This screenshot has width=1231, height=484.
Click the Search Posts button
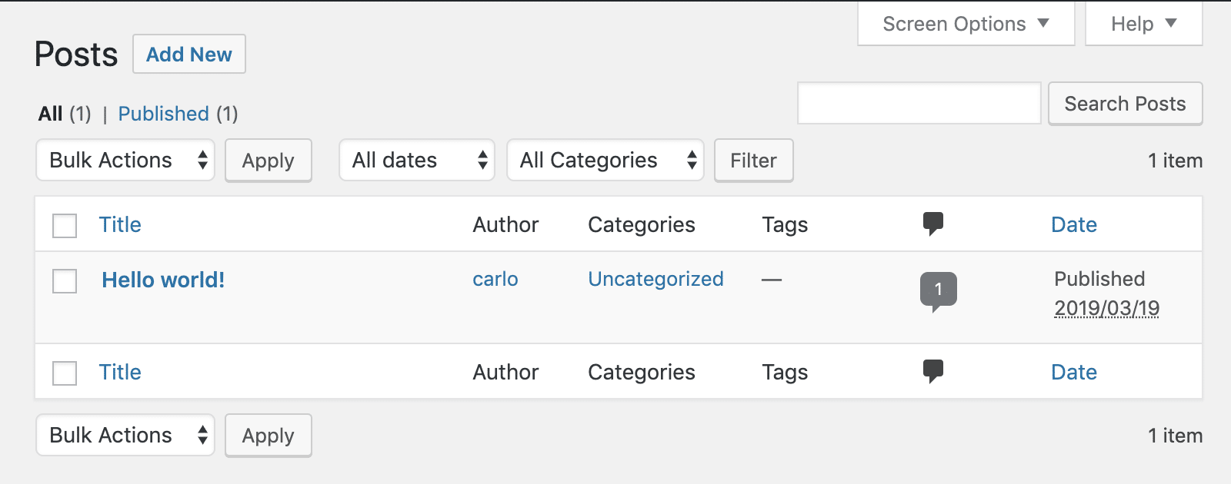pyautogui.click(x=1125, y=104)
